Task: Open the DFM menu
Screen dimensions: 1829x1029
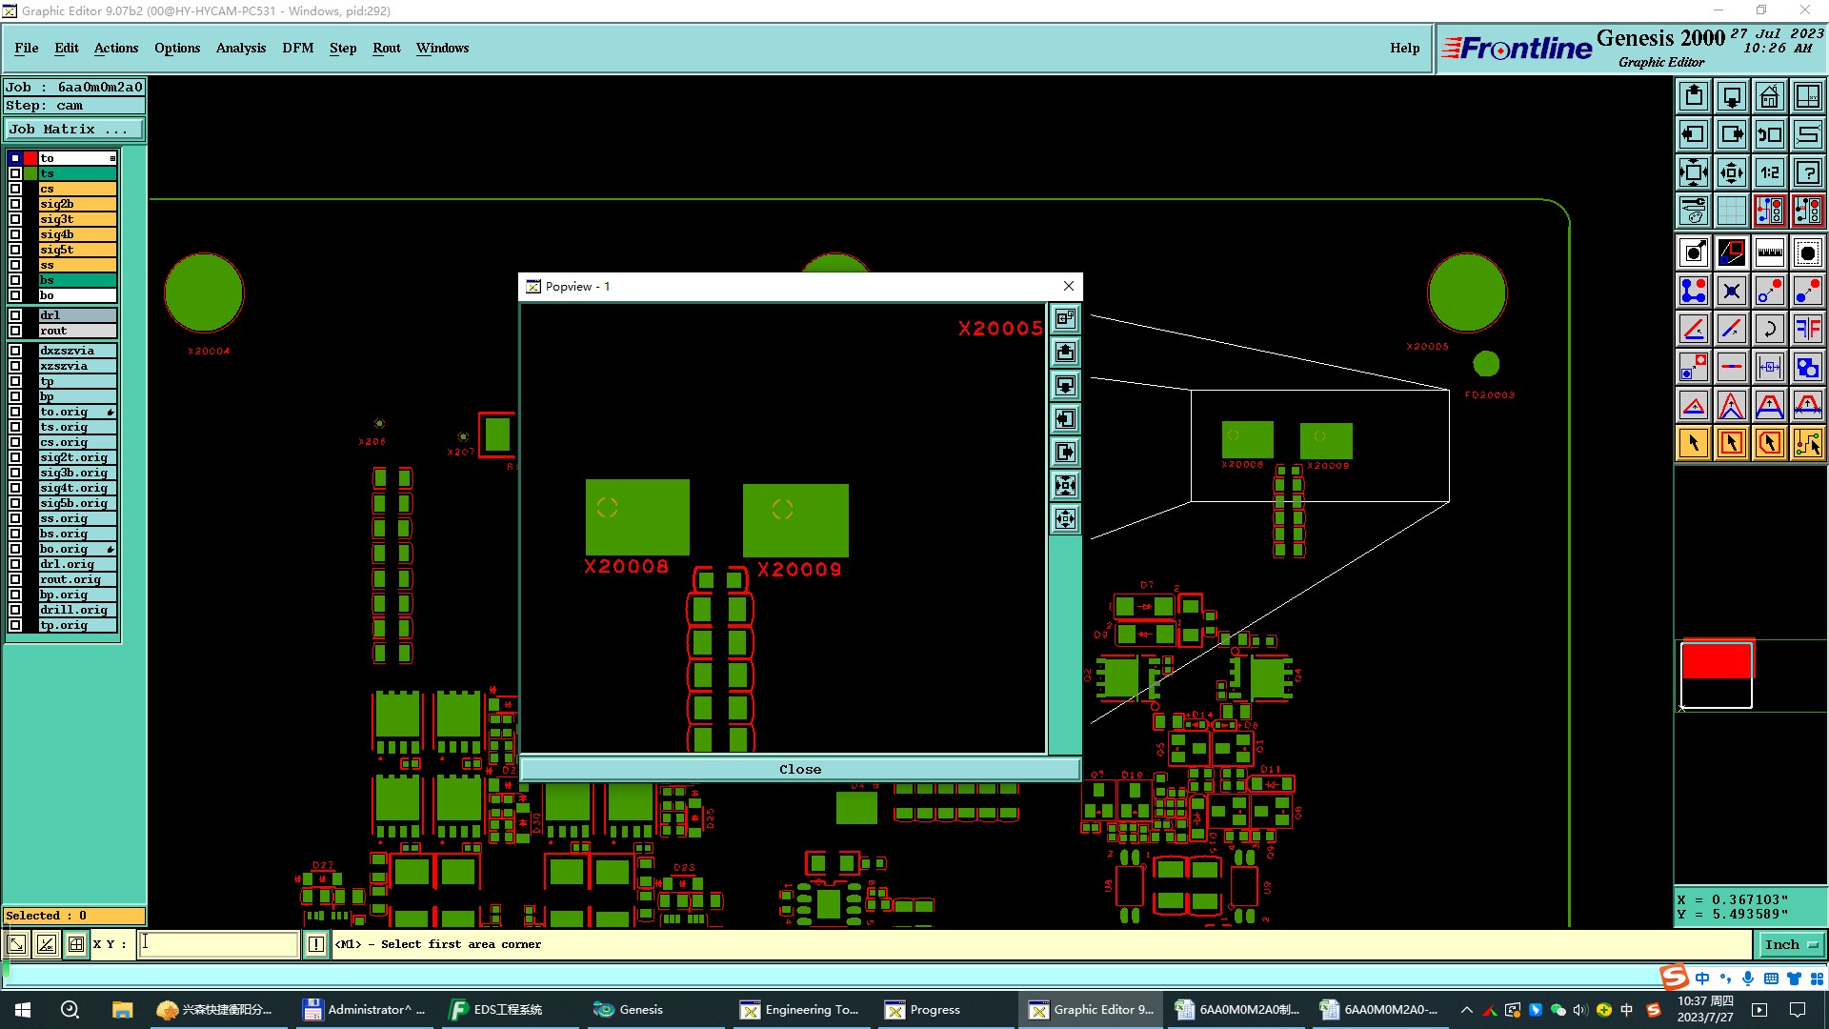Action: (297, 48)
